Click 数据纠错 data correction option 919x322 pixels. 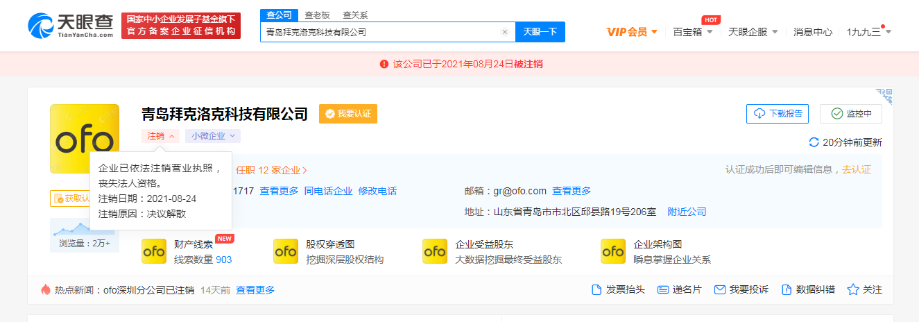point(808,289)
